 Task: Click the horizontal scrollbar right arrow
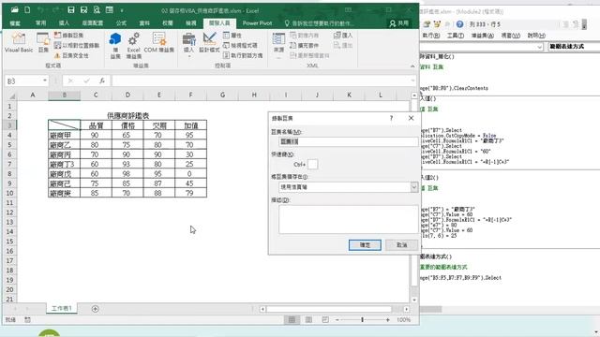click(406, 309)
